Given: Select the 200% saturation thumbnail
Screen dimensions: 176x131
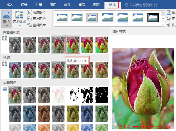Looking at the screenshot, I should (x=73, y=44).
